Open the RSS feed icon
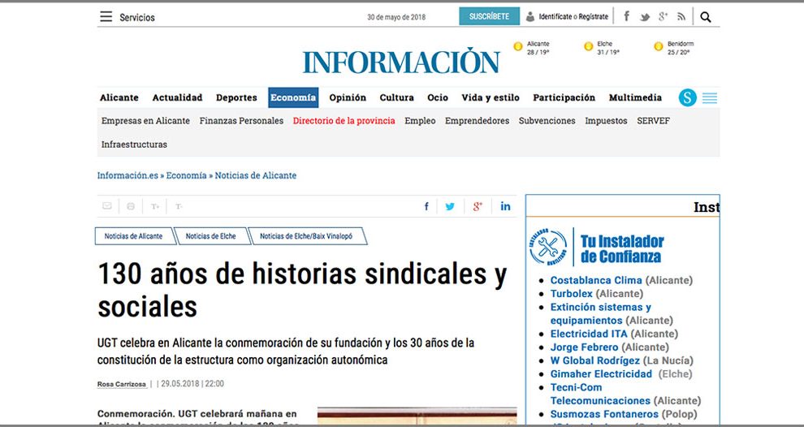804x427 pixels. click(681, 17)
